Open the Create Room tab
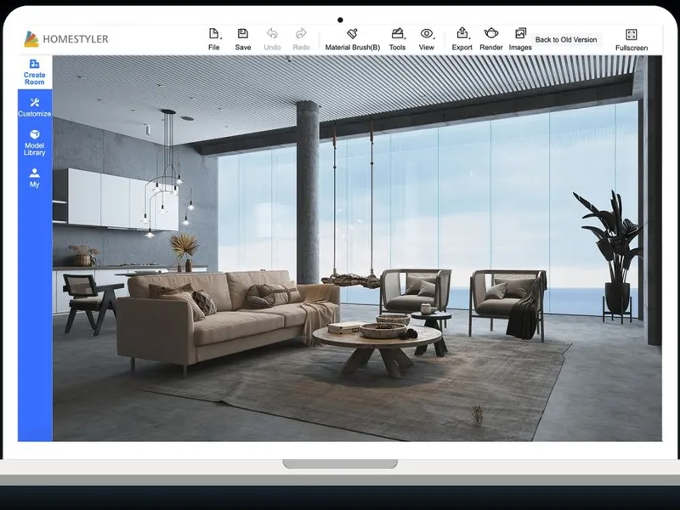The width and height of the screenshot is (680, 510). point(35,72)
